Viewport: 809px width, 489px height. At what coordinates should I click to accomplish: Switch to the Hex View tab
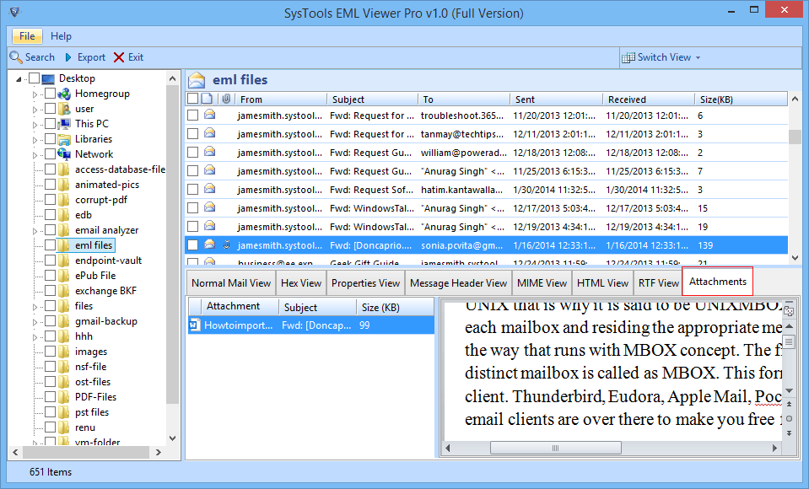click(x=301, y=282)
